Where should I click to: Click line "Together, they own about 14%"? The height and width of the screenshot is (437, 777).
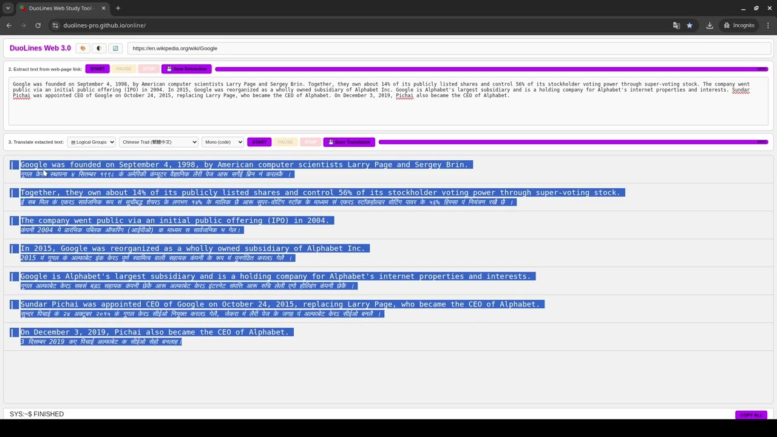321,192
